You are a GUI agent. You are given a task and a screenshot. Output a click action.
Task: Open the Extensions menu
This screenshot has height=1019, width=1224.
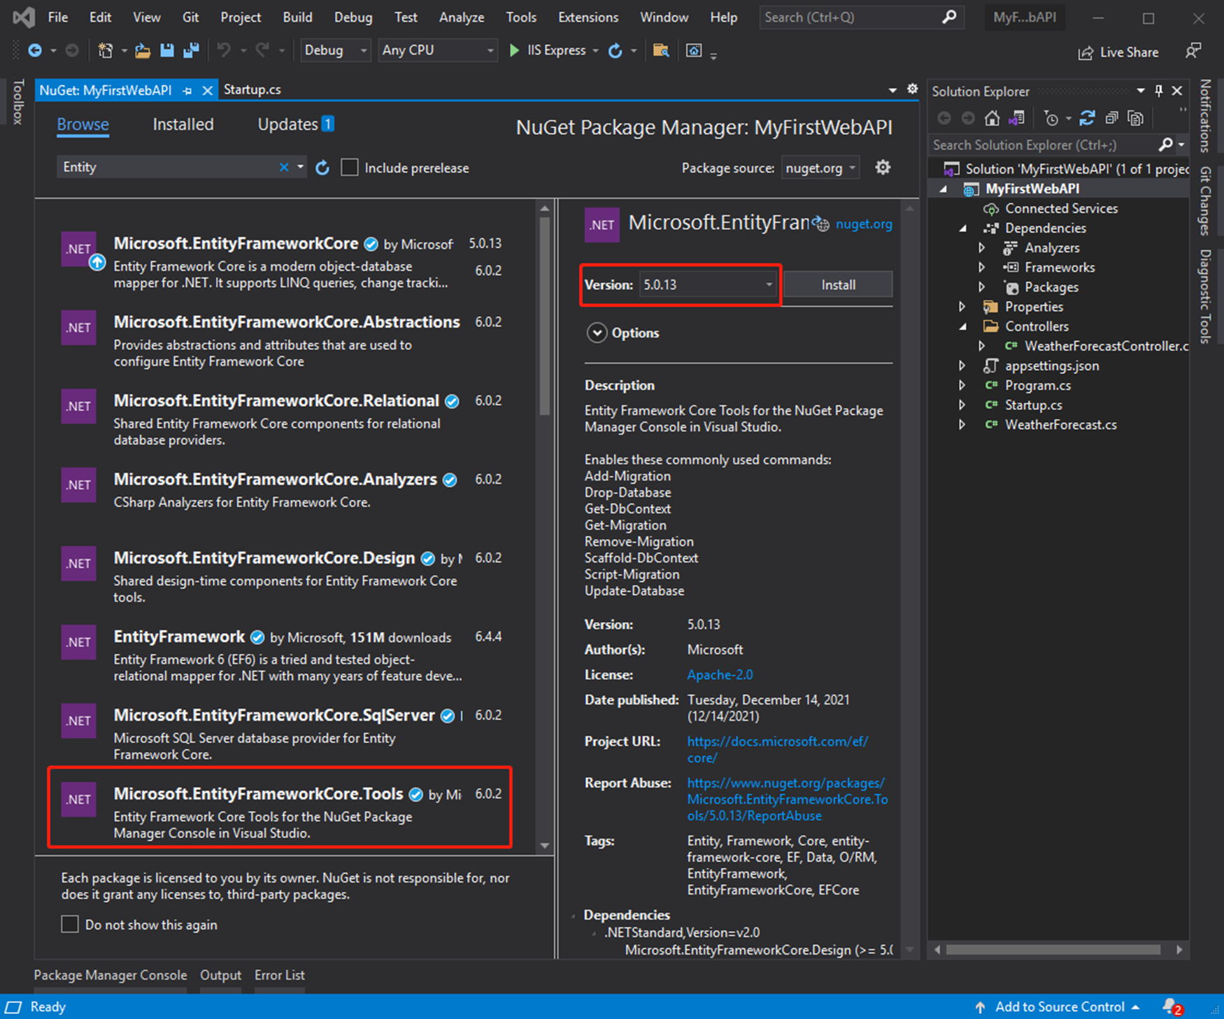pos(588,17)
